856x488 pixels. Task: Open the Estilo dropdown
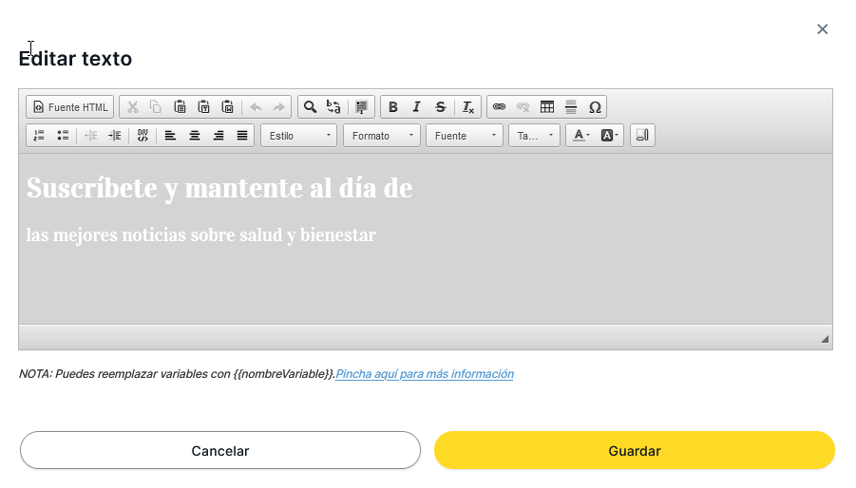click(299, 136)
